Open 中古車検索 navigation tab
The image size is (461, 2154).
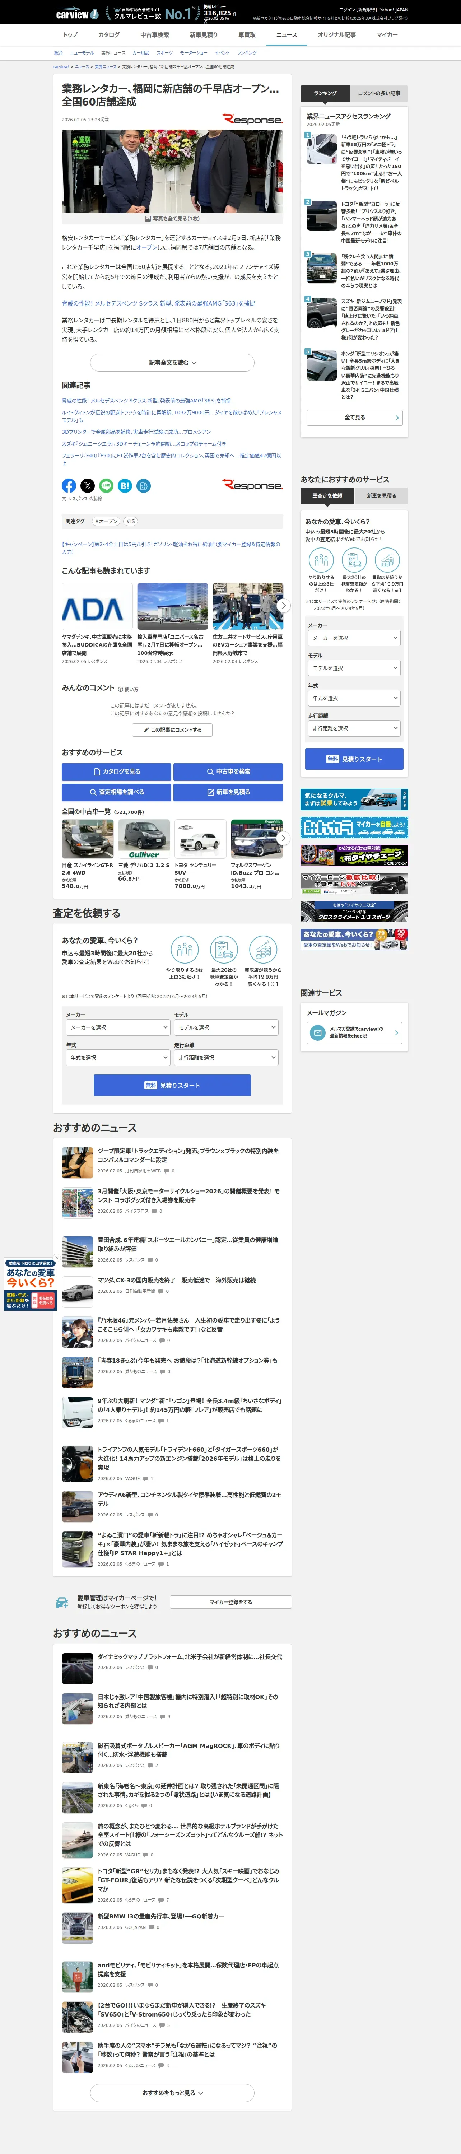coord(155,35)
